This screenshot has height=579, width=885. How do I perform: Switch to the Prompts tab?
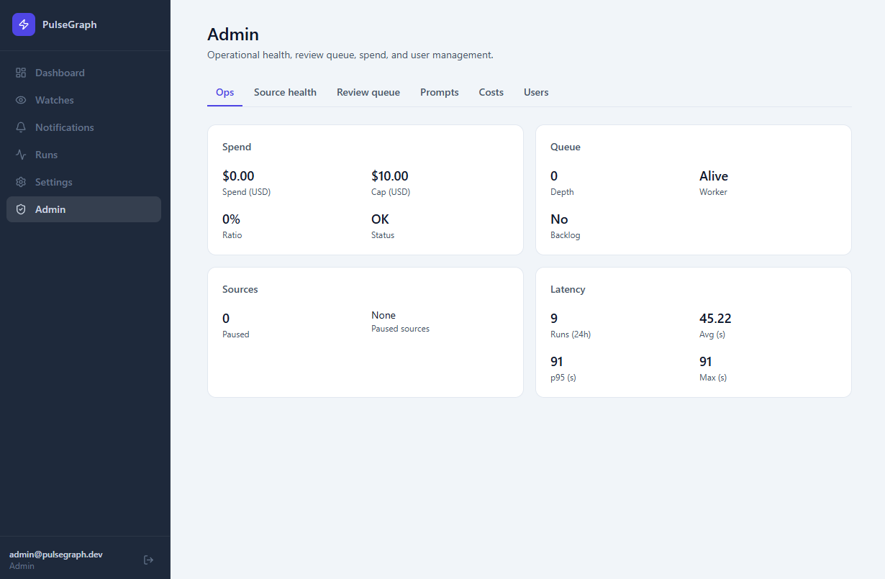tap(440, 92)
